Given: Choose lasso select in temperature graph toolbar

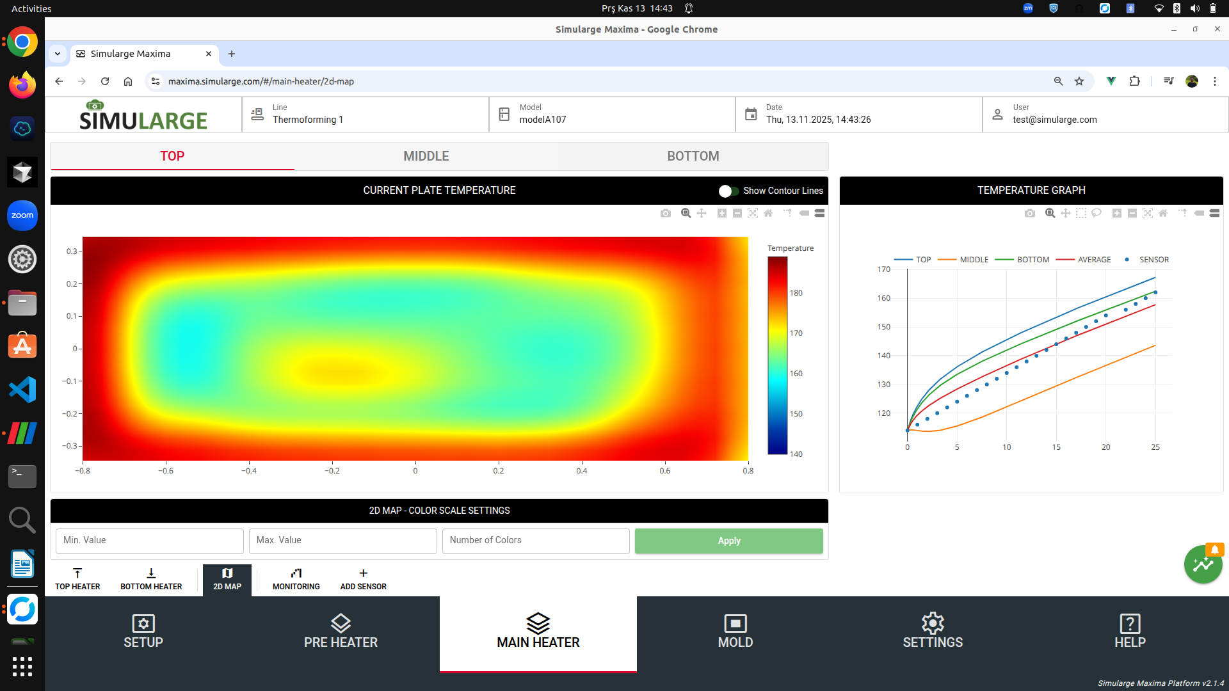Looking at the screenshot, I should [x=1096, y=213].
